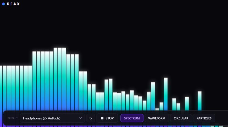
Task: Click the blue REAX logo dot
Action: coord(3,4)
